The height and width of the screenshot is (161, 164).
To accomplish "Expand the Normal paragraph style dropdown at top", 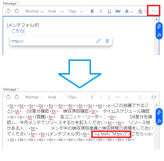I will 35,11.
